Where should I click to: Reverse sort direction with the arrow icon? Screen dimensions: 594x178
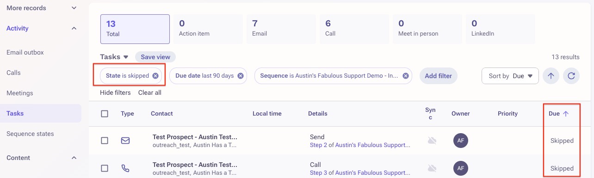tap(551, 76)
